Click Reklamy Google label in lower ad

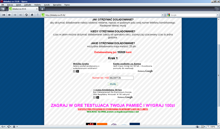coord(125,97)
